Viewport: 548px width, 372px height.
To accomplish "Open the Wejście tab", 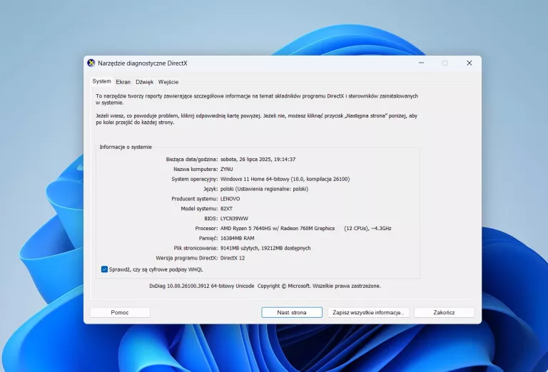I will tap(168, 82).
